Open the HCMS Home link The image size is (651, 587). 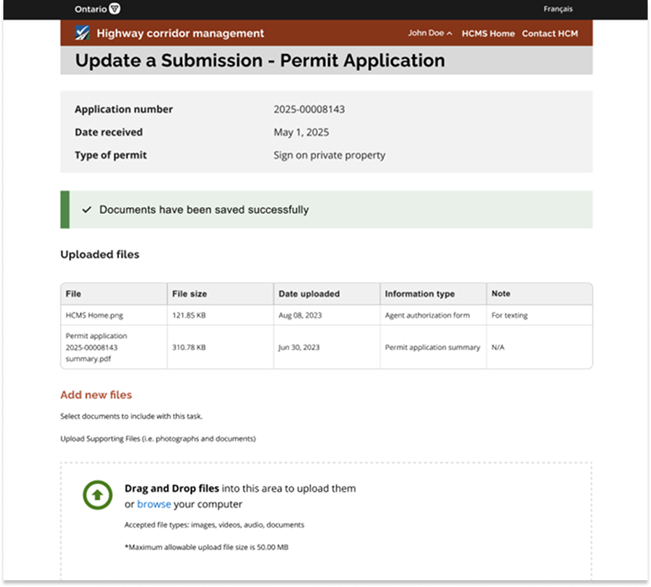(488, 34)
